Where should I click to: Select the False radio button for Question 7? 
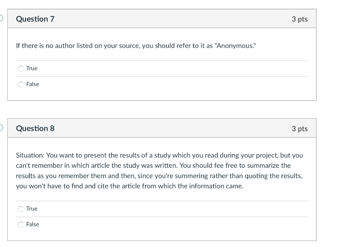[x=20, y=85]
